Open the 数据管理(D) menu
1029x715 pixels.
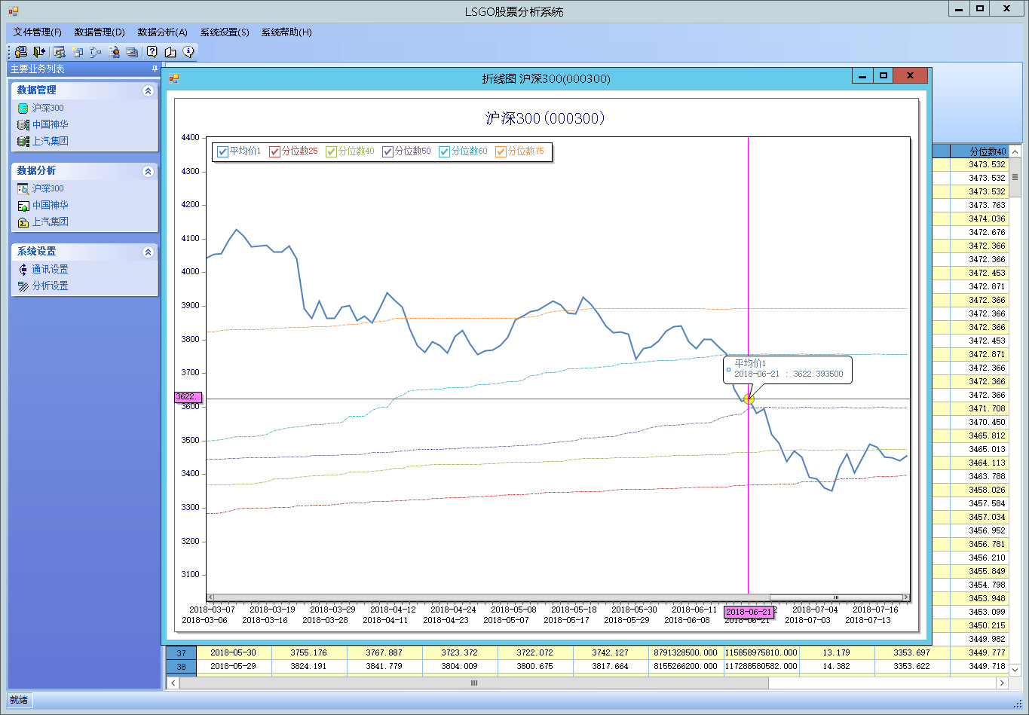(x=100, y=32)
